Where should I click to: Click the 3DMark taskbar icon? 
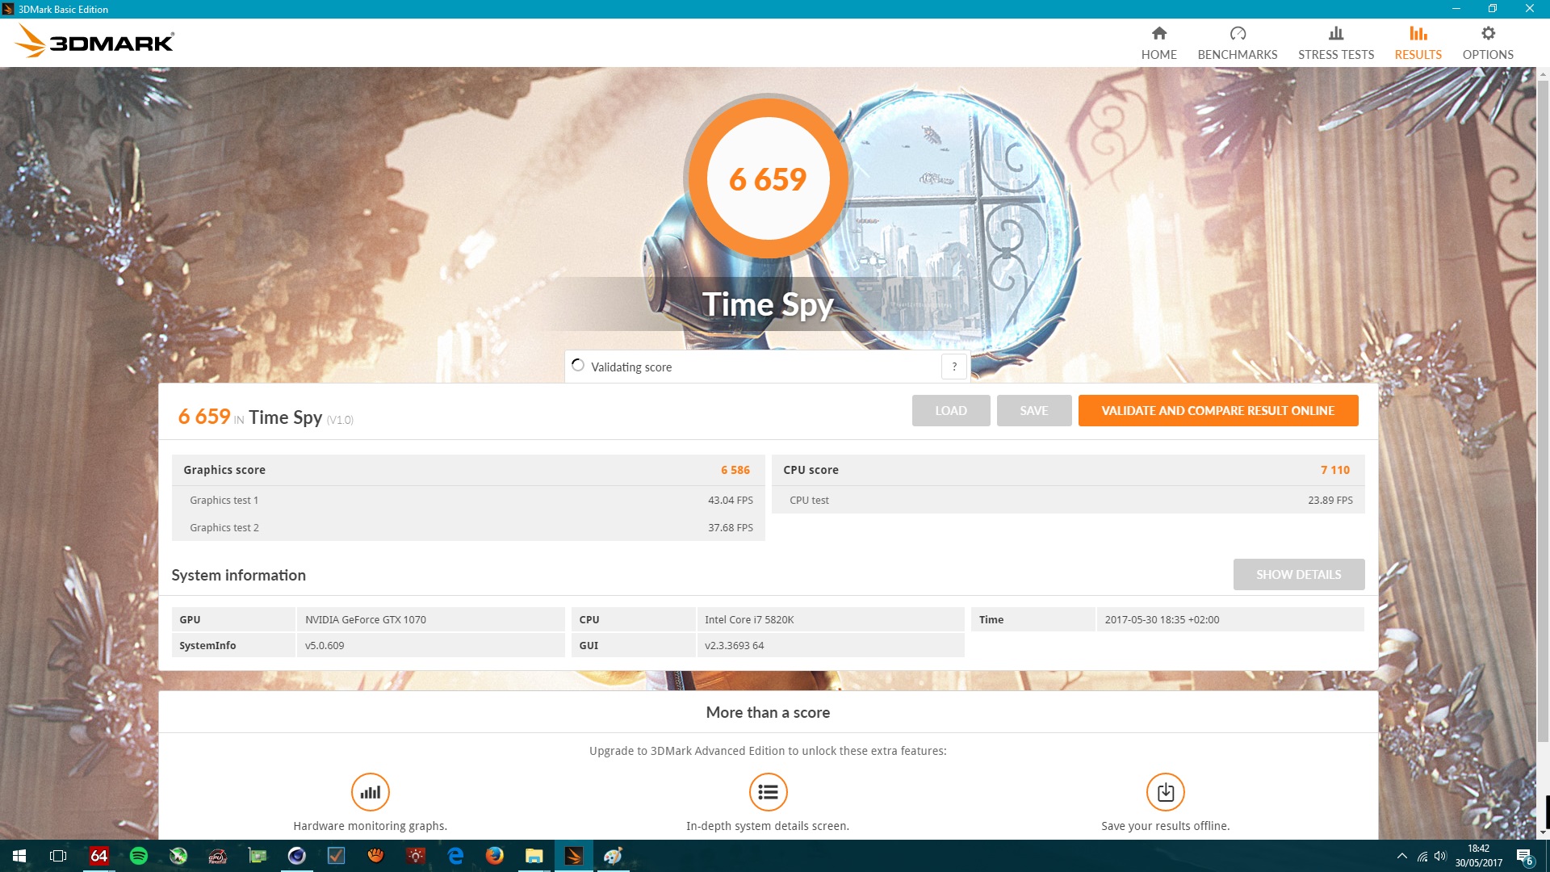(573, 856)
